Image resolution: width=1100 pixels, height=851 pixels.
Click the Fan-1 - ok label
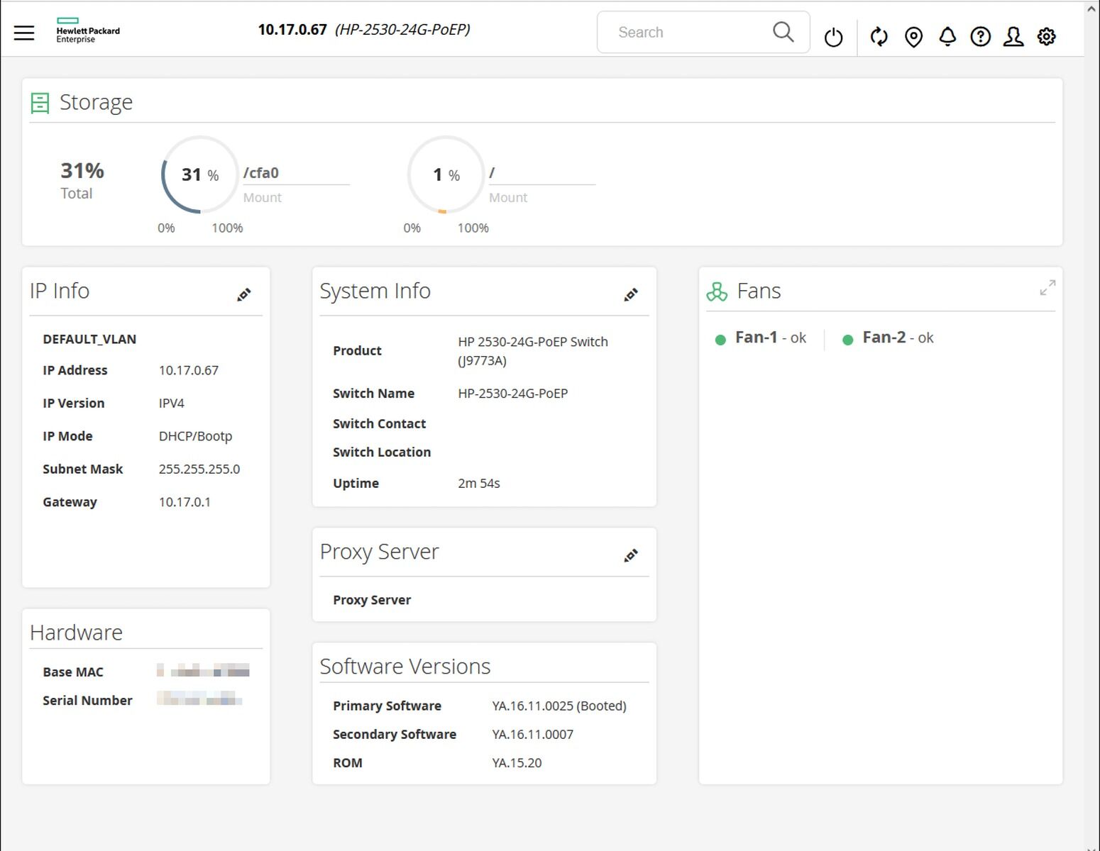[x=771, y=338]
